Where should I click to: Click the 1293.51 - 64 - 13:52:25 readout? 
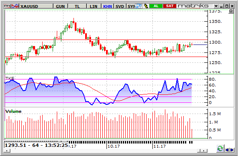click(36, 145)
